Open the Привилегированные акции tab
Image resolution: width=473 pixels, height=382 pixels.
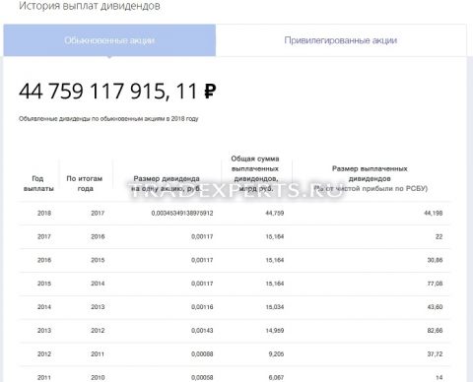(x=341, y=40)
